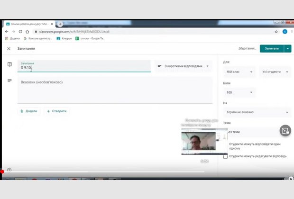294x199 pixels.
Task: Click the browser forward arrow
Action: (x=13, y=32)
